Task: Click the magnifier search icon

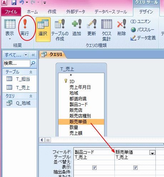Action: (x=33, y=63)
